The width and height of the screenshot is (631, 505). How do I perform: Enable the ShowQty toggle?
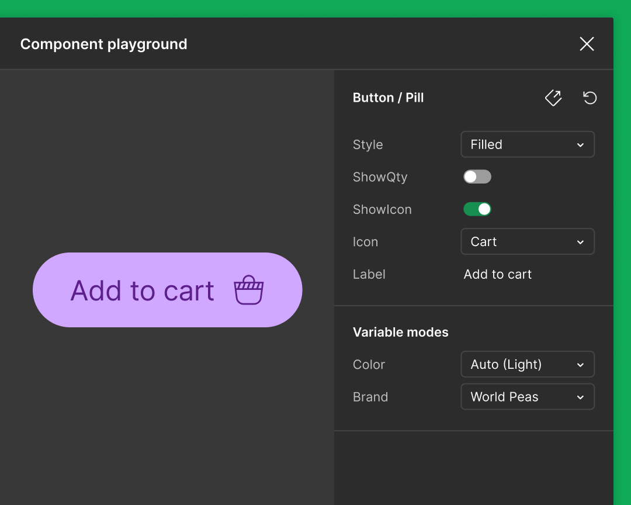[x=477, y=177]
